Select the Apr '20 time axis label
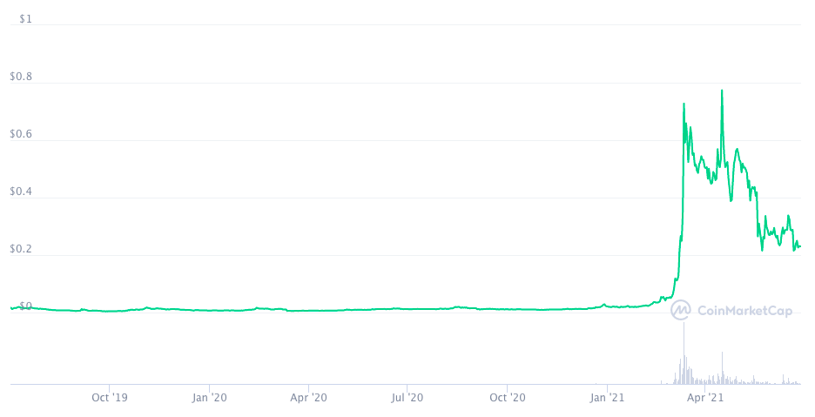 [308, 399]
